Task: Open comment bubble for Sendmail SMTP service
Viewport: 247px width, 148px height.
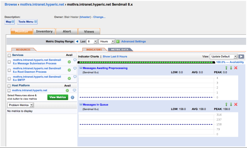Action: [x=75, y=77]
